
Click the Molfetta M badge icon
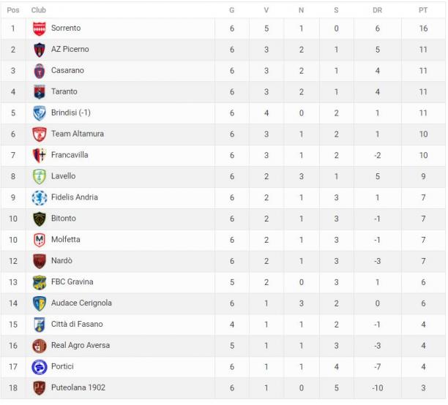[39, 240]
